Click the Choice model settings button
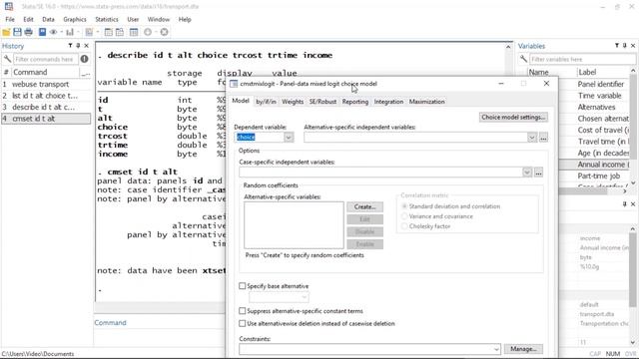 click(x=513, y=118)
